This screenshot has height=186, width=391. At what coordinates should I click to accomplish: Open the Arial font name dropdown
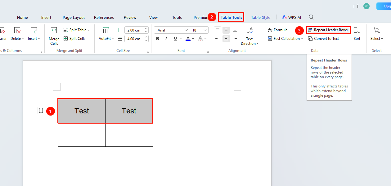click(186, 30)
